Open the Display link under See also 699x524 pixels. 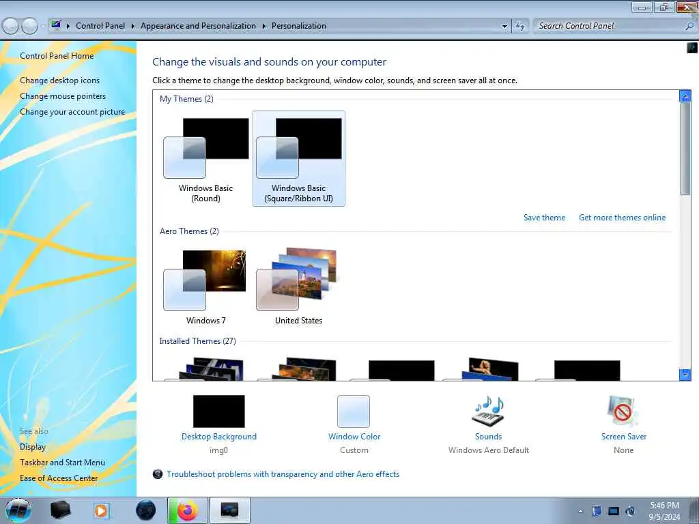coord(33,446)
